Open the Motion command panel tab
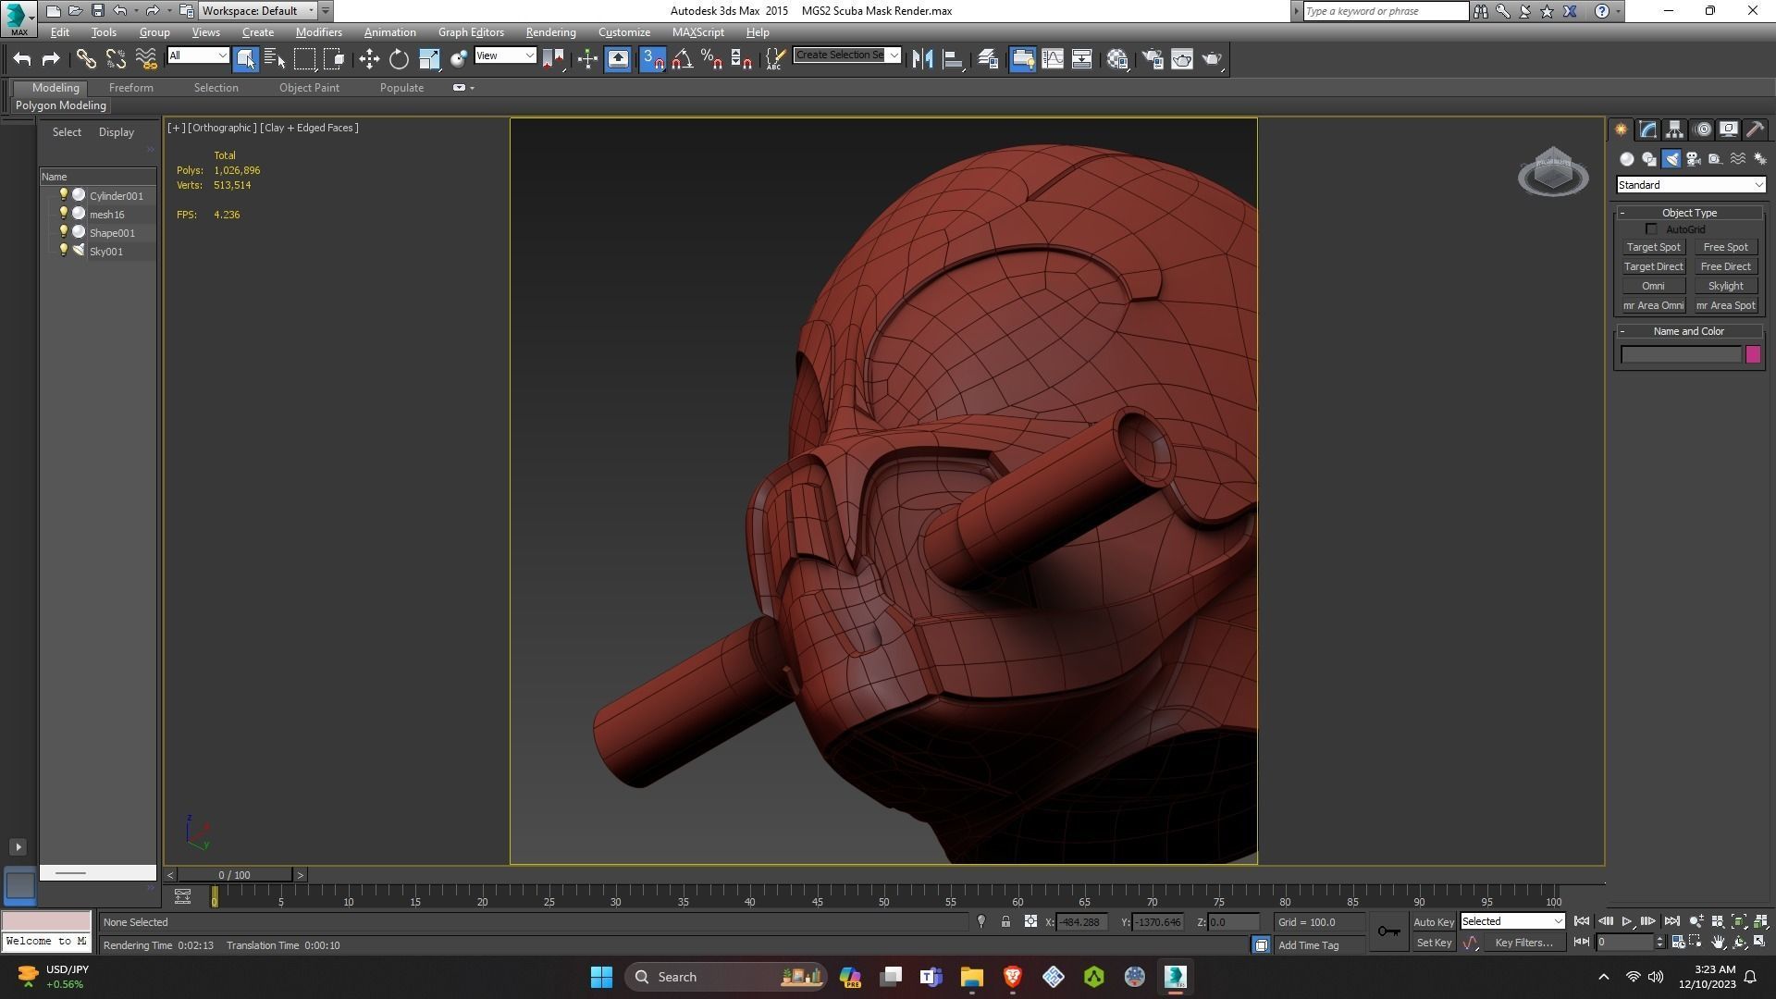1776x999 pixels. (1703, 129)
